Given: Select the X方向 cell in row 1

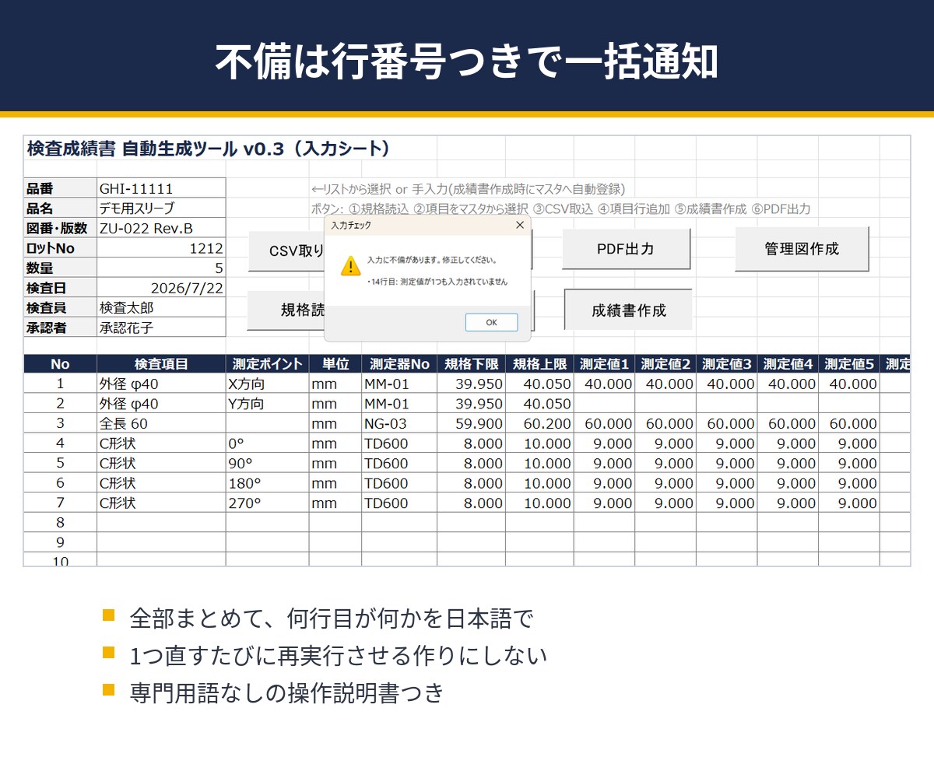Looking at the screenshot, I should (267, 384).
